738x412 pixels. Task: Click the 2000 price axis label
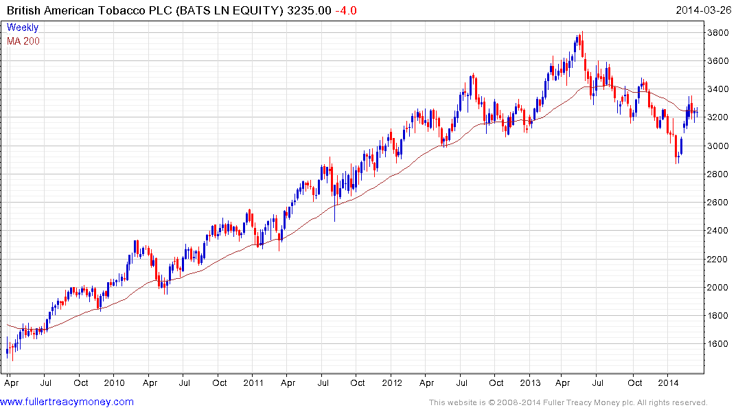[718, 288]
